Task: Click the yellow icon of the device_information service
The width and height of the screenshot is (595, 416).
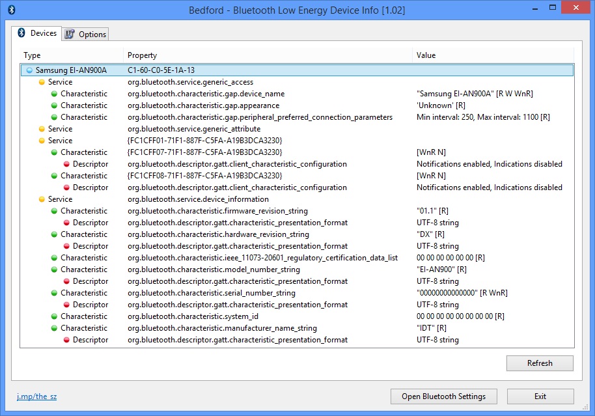Action: point(42,199)
